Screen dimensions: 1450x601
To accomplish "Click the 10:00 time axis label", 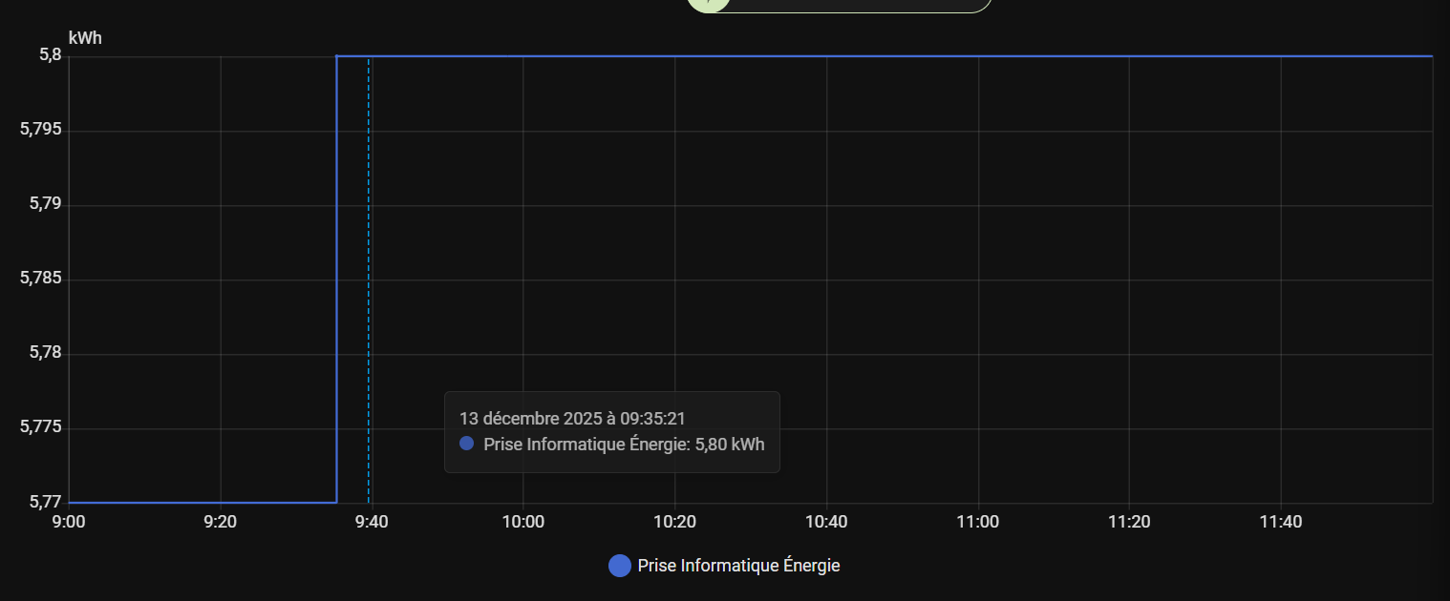I will pyautogui.click(x=523, y=522).
